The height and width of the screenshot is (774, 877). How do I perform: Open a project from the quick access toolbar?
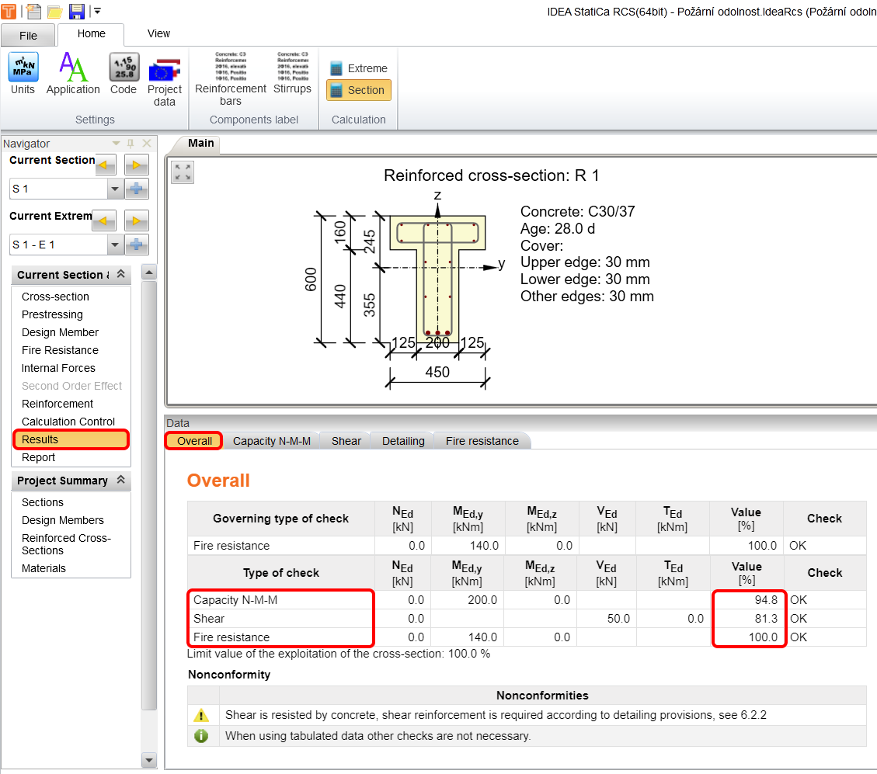(x=54, y=11)
